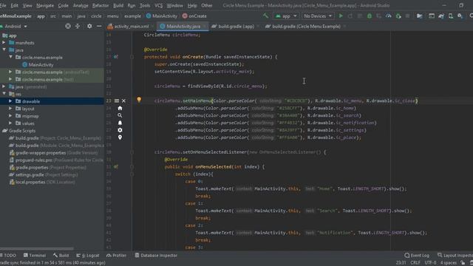Start debugging with the green bug icon

pyautogui.click(x=370, y=16)
